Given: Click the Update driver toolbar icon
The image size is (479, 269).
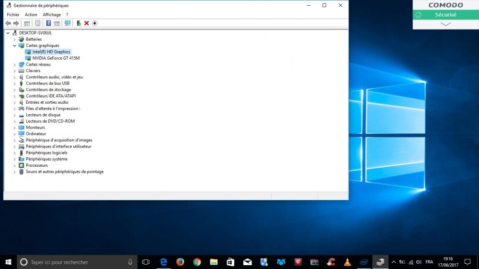Looking at the screenshot, I should coord(79,23).
